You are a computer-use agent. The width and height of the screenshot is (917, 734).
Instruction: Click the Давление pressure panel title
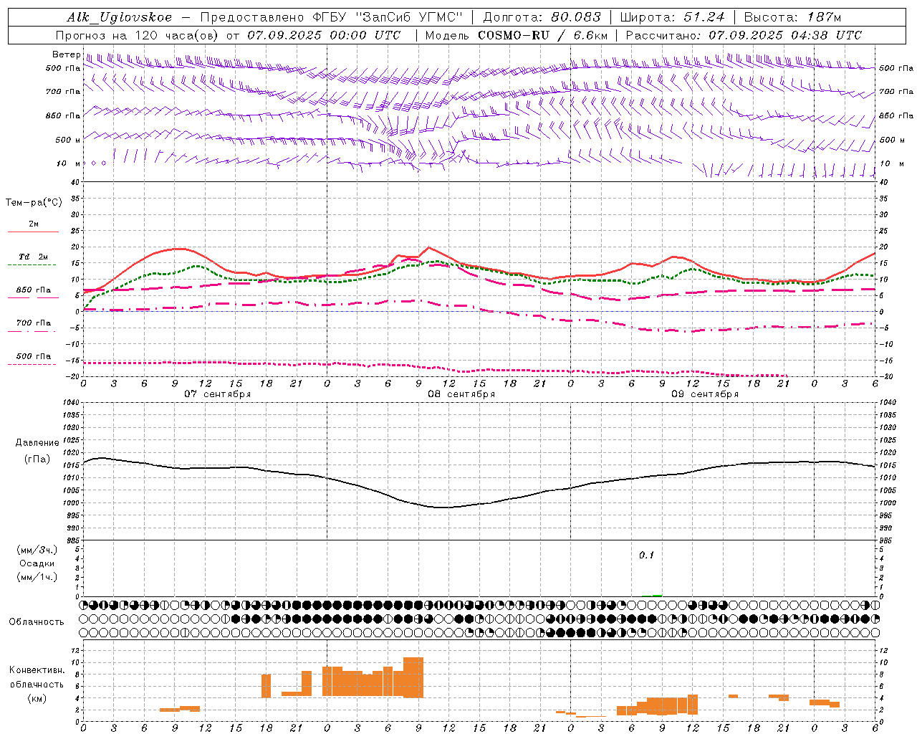tap(37, 443)
